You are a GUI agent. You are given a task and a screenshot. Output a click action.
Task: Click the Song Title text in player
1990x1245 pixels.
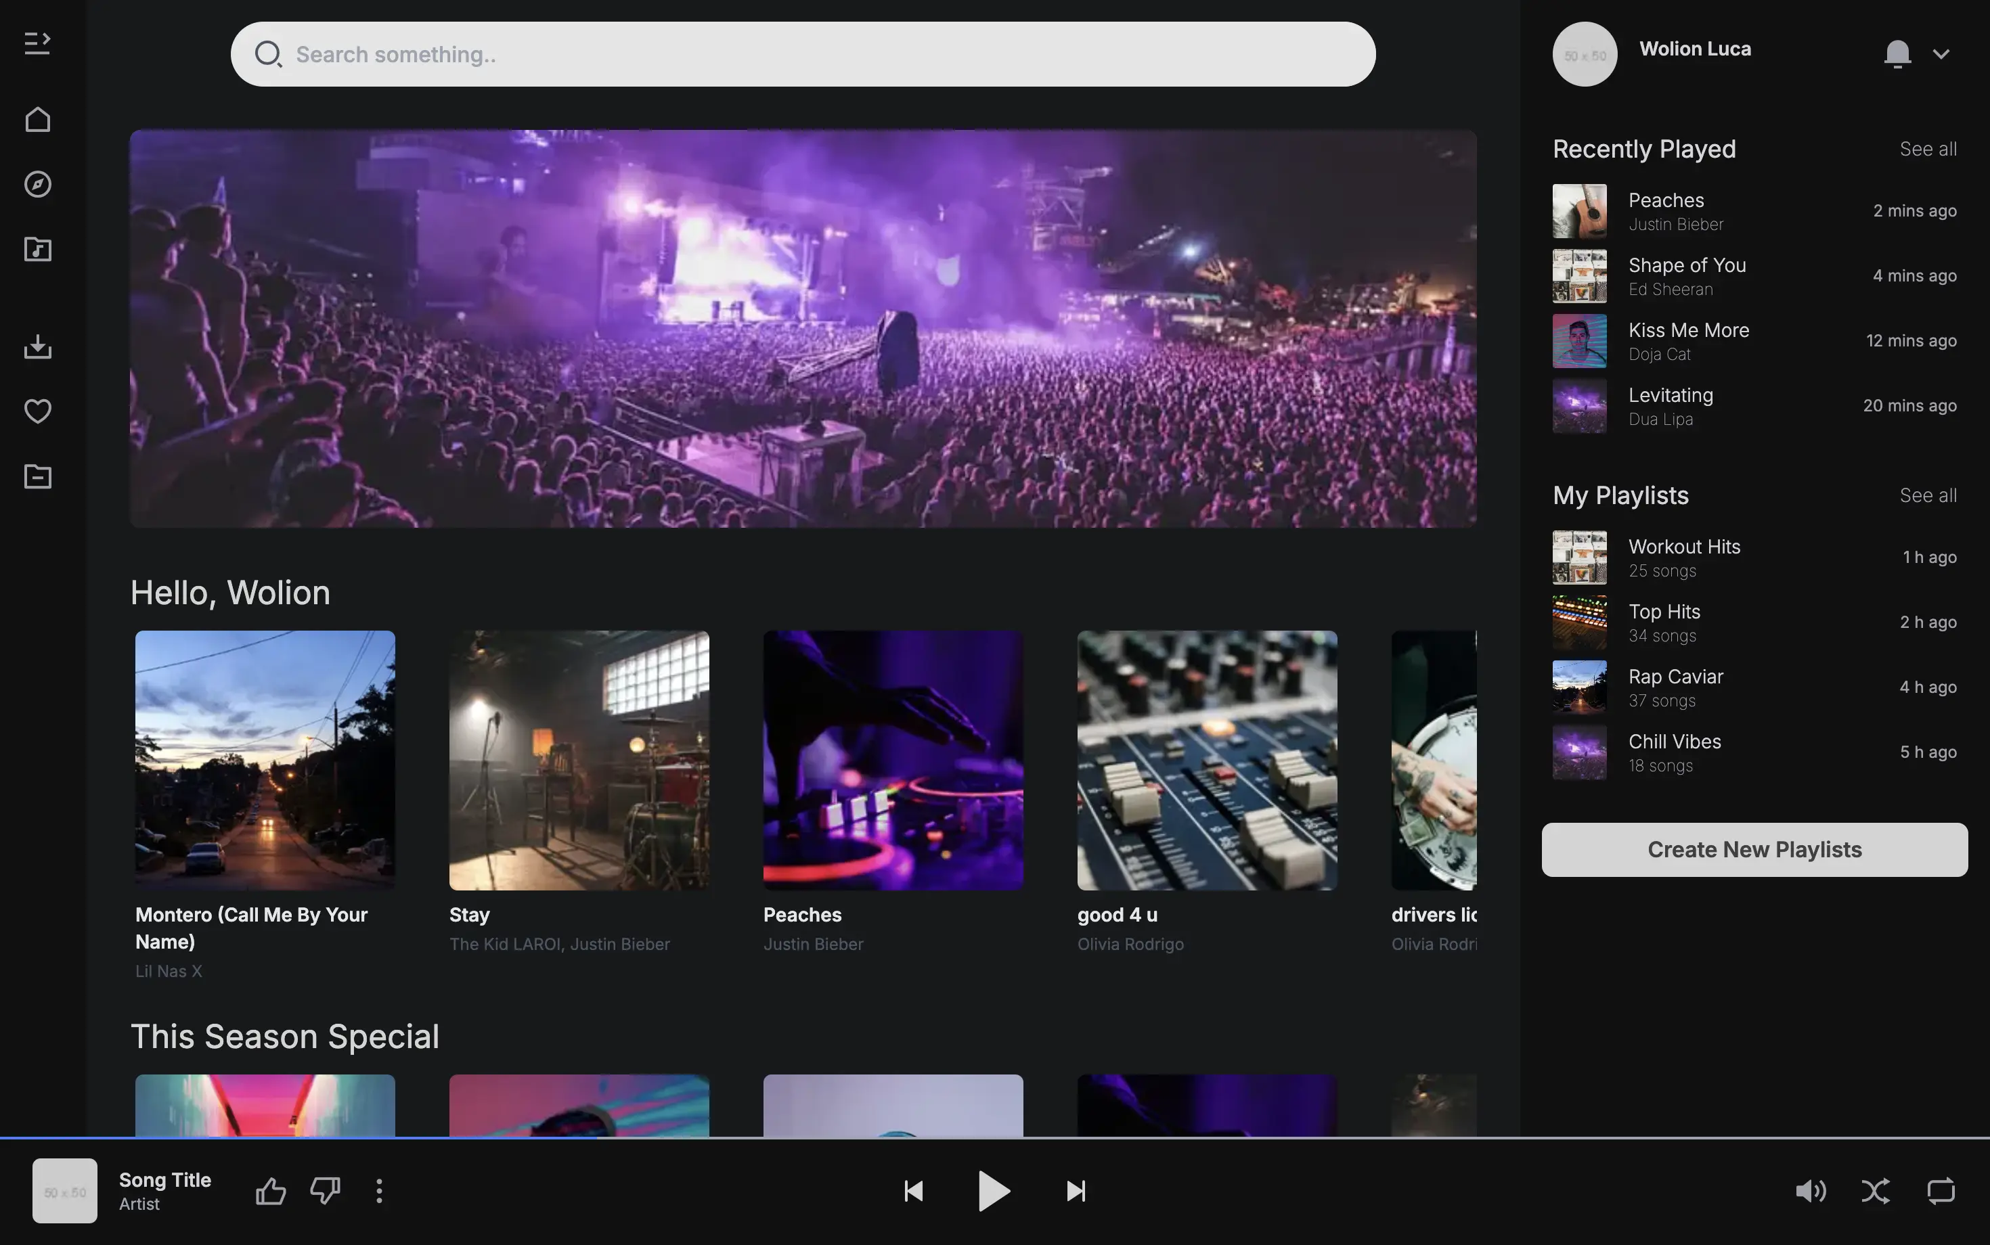164,1180
